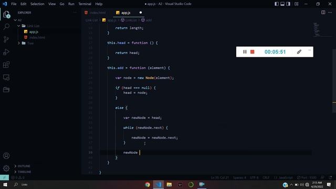
Task: Open the Run menu
Action: pos(71,4)
